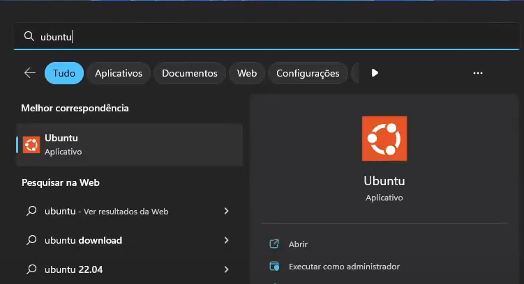Expand chevron for "ubuntu 22.04"
This screenshot has width=524, height=284.
point(226,269)
